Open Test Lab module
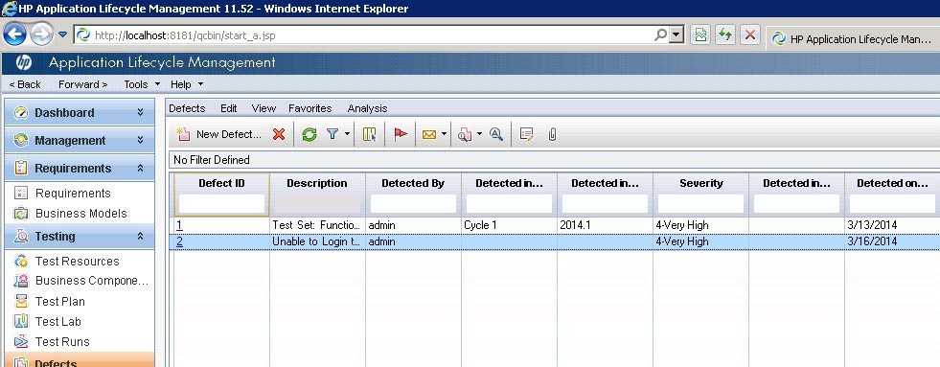This screenshot has width=940, height=367. (58, 321)
